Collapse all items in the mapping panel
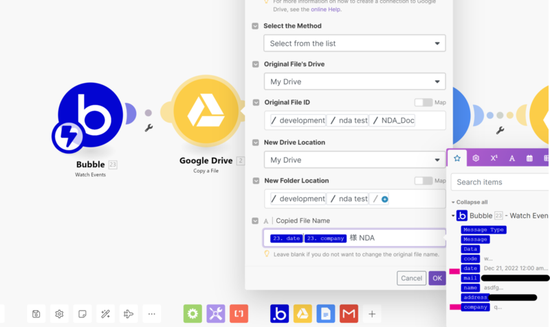This screenshot has height=327, width=550. (470, 202)
